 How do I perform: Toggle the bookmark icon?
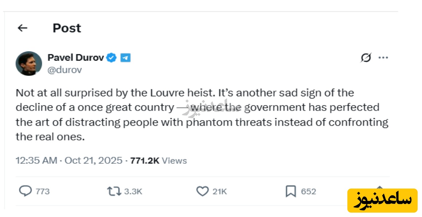pyautogui.click(x=291, y=191)
